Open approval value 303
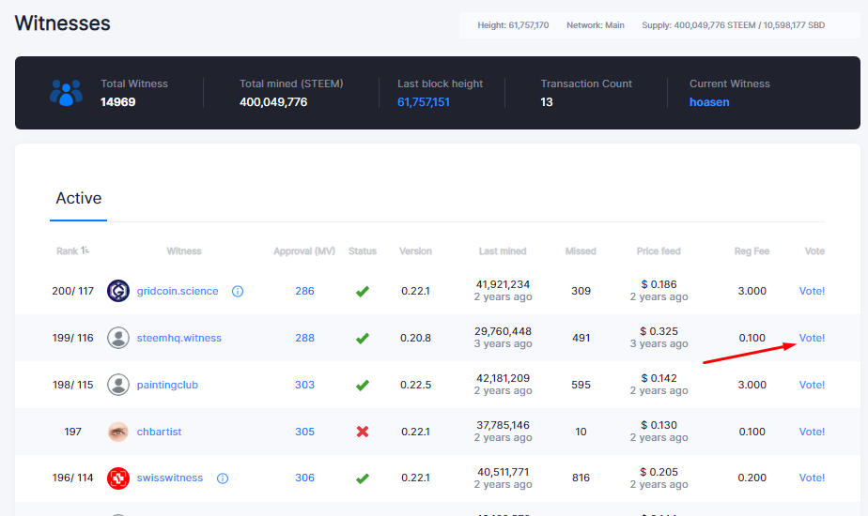Image resolution: width=868 pixels, height=516 pixels. pyautogui.click(x=304, y=385)
